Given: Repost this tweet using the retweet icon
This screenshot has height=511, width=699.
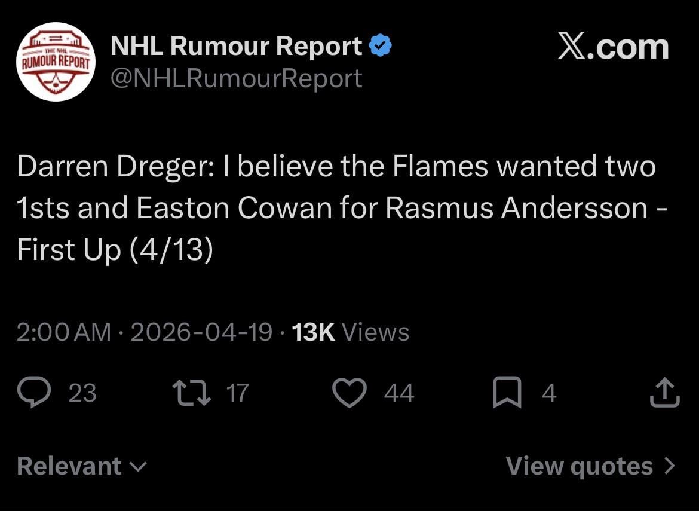Looking at the screenshot, I should pyautogui.click(x=190, y=393).
